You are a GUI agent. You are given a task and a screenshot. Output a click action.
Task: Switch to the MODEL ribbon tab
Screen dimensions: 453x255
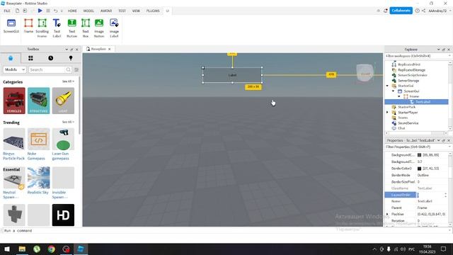click(x=88, y=11)
